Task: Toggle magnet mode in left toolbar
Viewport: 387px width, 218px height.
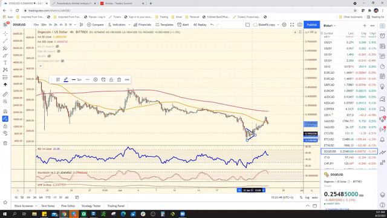Action: 5,111
